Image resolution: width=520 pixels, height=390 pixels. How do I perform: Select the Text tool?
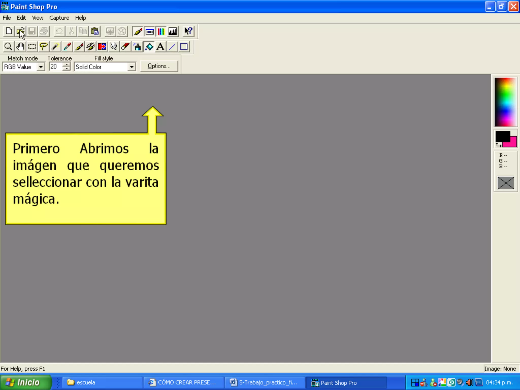[x=160, y=47]
